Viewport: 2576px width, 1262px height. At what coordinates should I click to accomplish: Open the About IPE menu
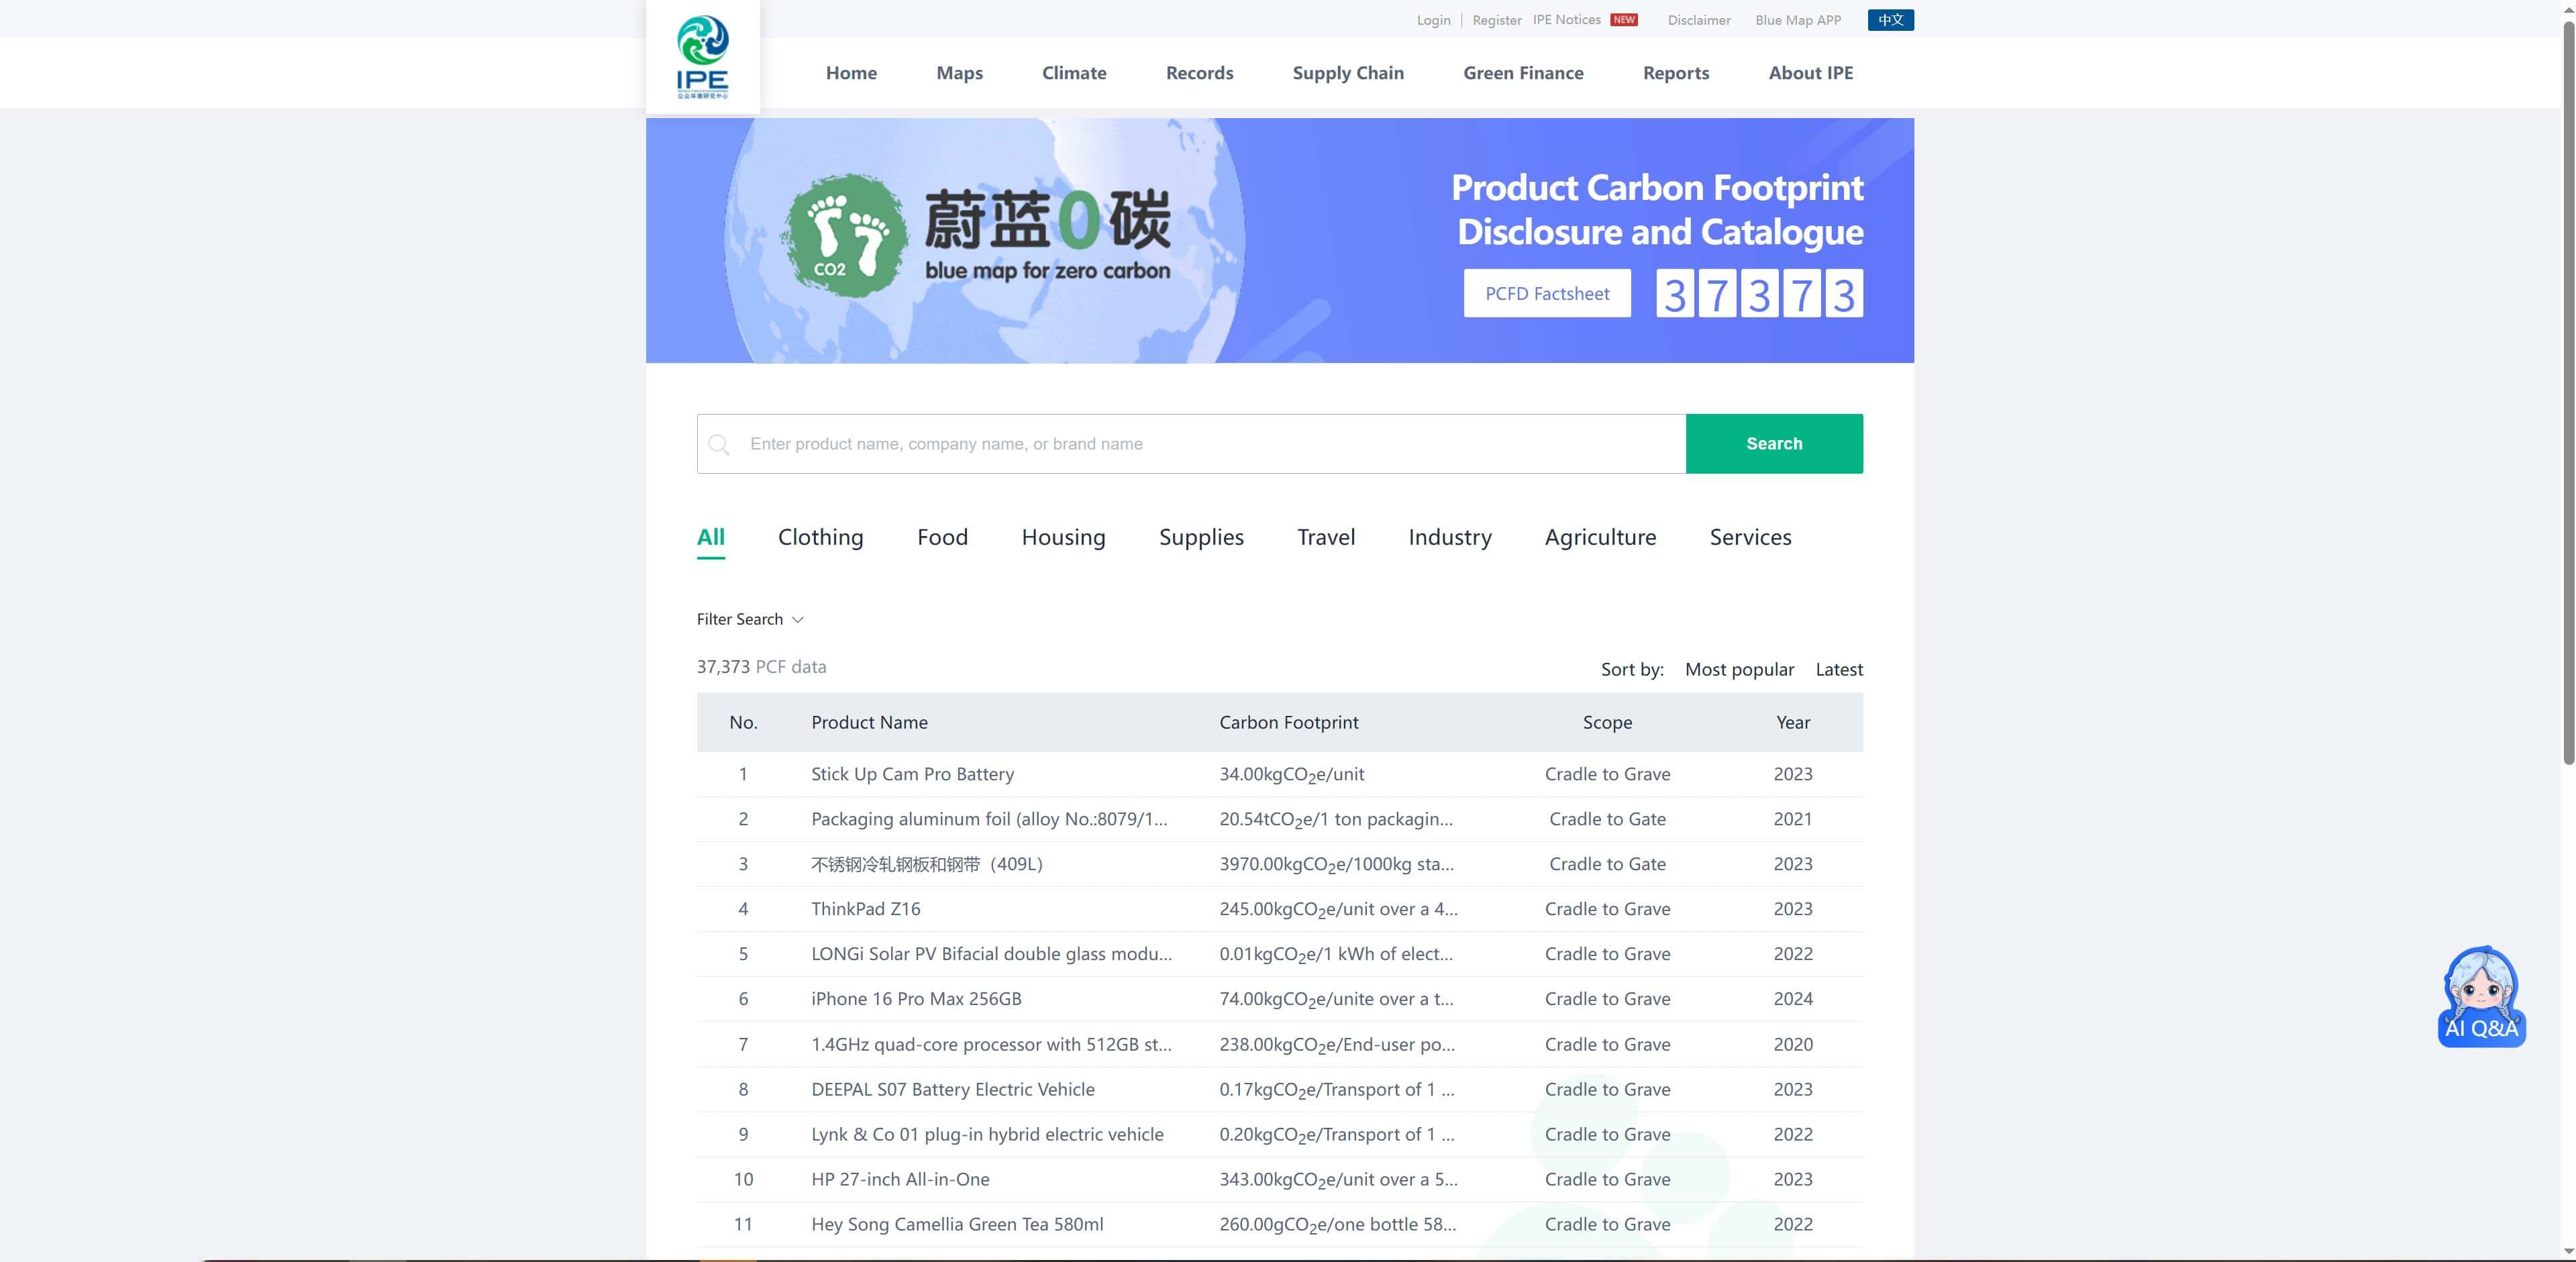click(x=1810, y=73)
